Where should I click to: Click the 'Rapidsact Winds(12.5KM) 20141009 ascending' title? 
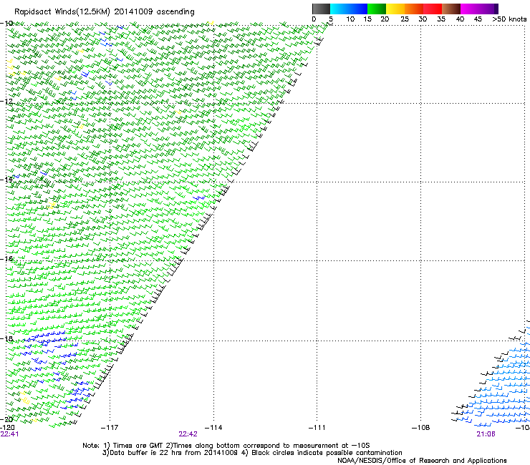(105, 12)
